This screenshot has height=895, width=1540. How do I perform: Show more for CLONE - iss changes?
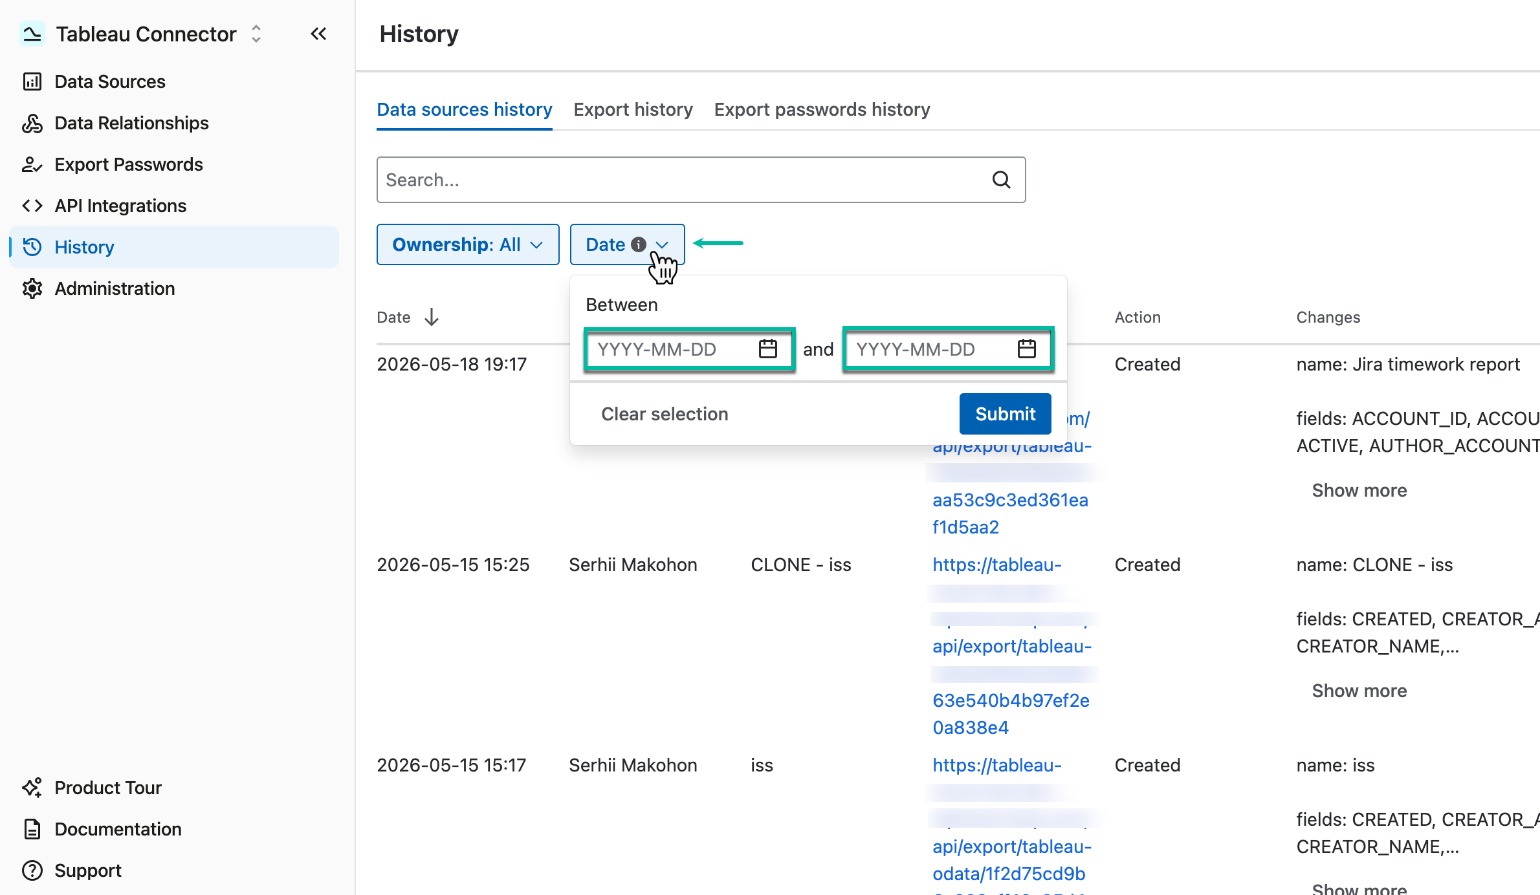pyautogui.click(x=1359, y=691)
